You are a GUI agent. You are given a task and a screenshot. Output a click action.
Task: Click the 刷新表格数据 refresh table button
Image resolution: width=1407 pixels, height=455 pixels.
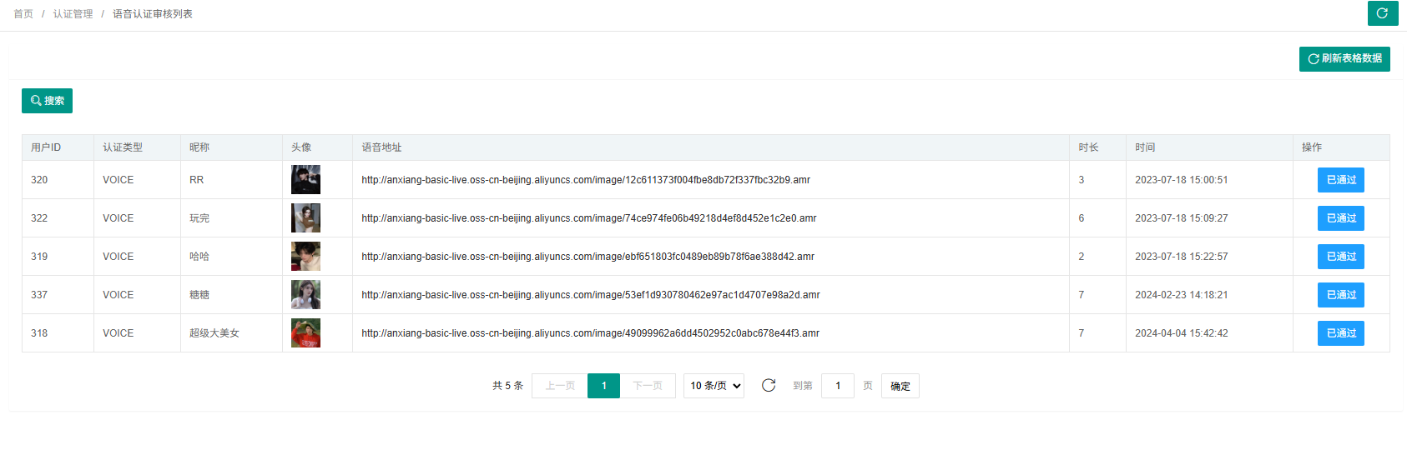click(1344, 59)
